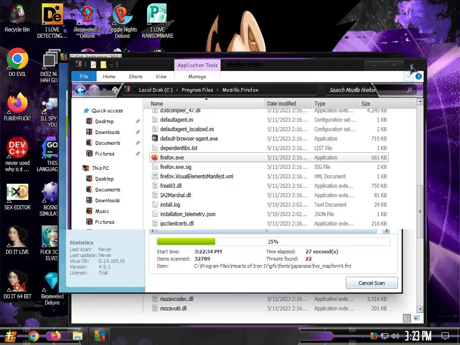Viewport: 460px width, 345px height.
Task: Expand the Quick Access toolbar customize dropdown
Action: click(111, 65)
